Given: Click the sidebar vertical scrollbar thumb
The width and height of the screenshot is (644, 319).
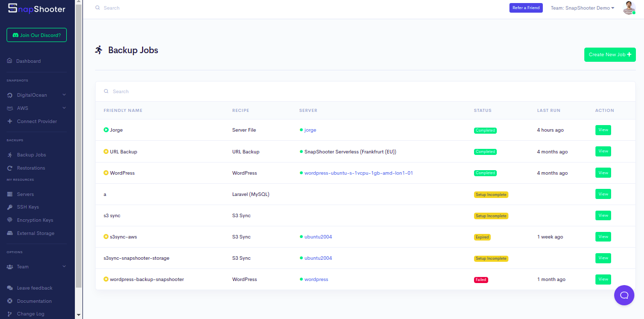Looking at the screenshot, I should (x=78, y=147).
